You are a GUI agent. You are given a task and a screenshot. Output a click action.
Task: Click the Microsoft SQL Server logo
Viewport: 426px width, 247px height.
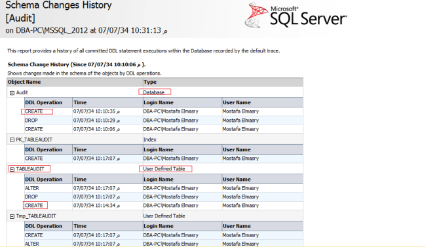[296, 16]
